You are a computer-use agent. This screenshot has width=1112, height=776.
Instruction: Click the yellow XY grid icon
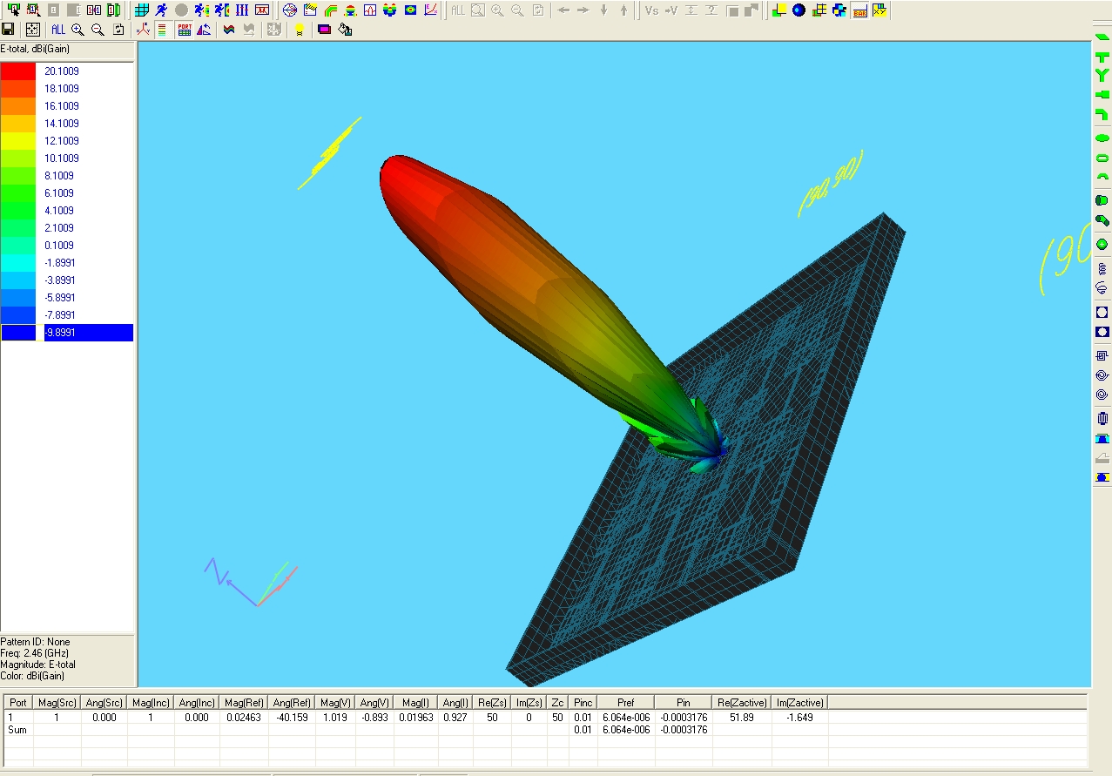click(x=879, y=10)
